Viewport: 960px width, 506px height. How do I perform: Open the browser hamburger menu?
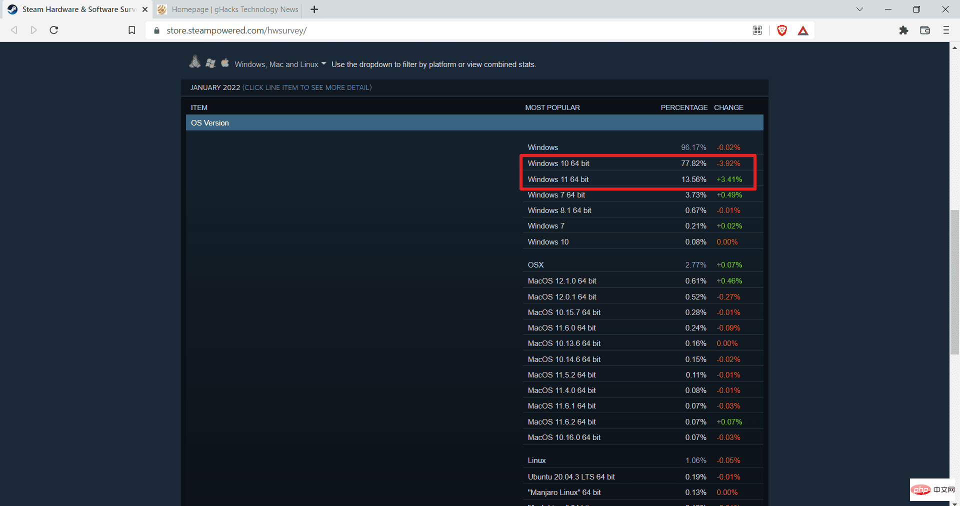click(946, 30)
